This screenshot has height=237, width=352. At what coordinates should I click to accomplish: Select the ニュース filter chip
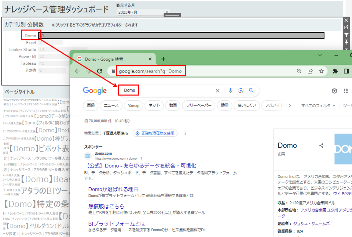pyautogui.click(x=111, y=106)
